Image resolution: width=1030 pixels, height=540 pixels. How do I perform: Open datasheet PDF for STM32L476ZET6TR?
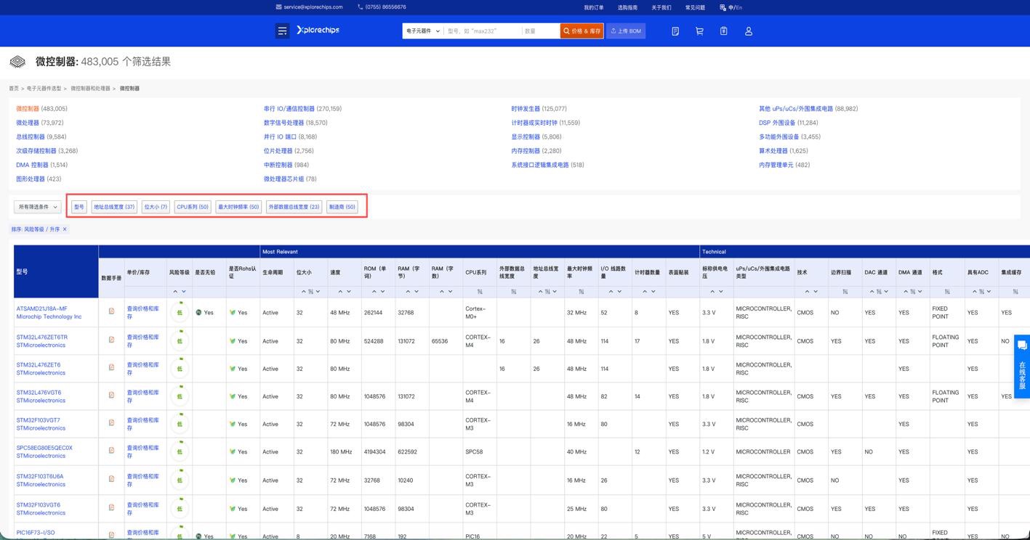click(111, 339)
